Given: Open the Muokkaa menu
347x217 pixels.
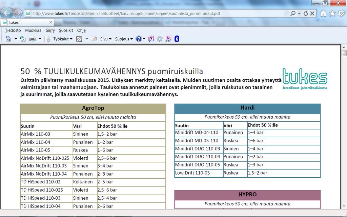Looking at the screenshot, I should [x=33, y=30].
